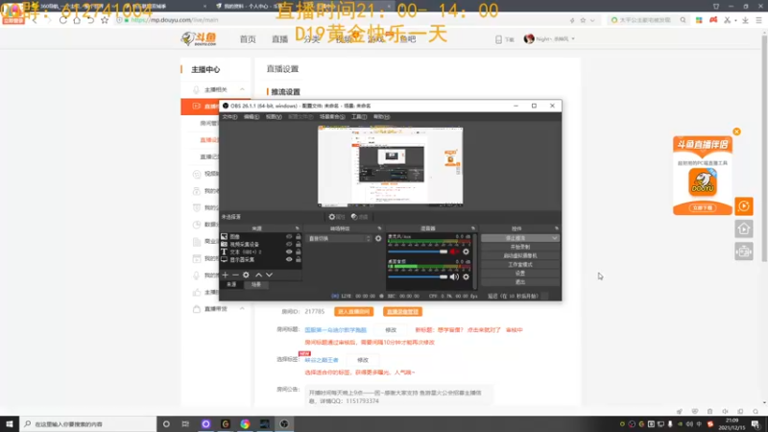Open Task View on the taskbar
The image size is (768, 432).
point(185,424)
